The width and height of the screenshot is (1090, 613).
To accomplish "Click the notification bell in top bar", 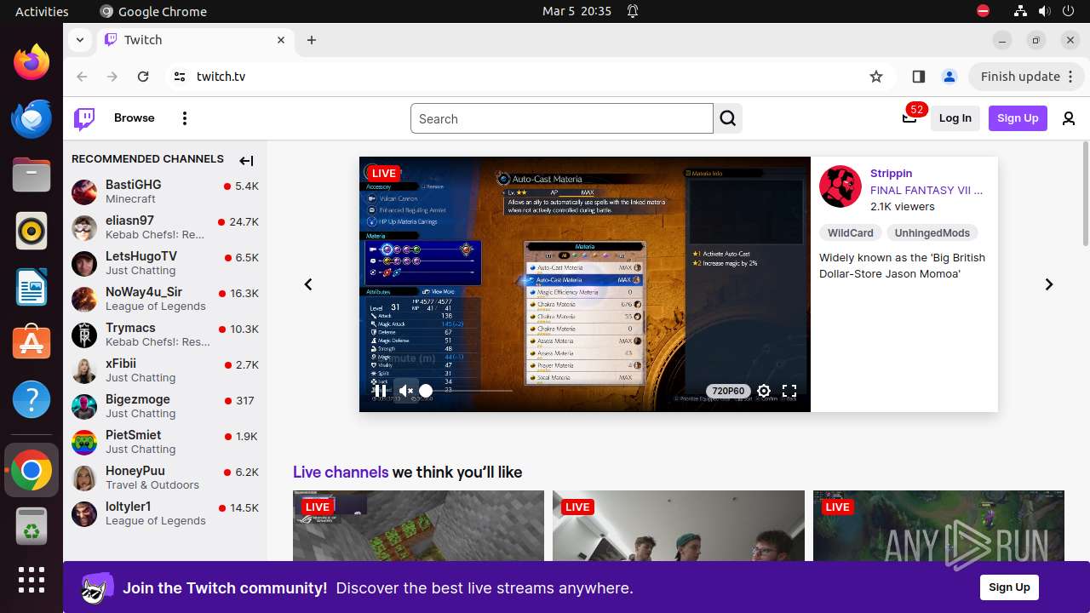I will (633, 12).
